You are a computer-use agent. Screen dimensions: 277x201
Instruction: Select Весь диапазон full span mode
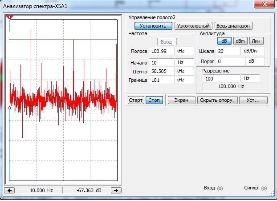click(233, 26)
